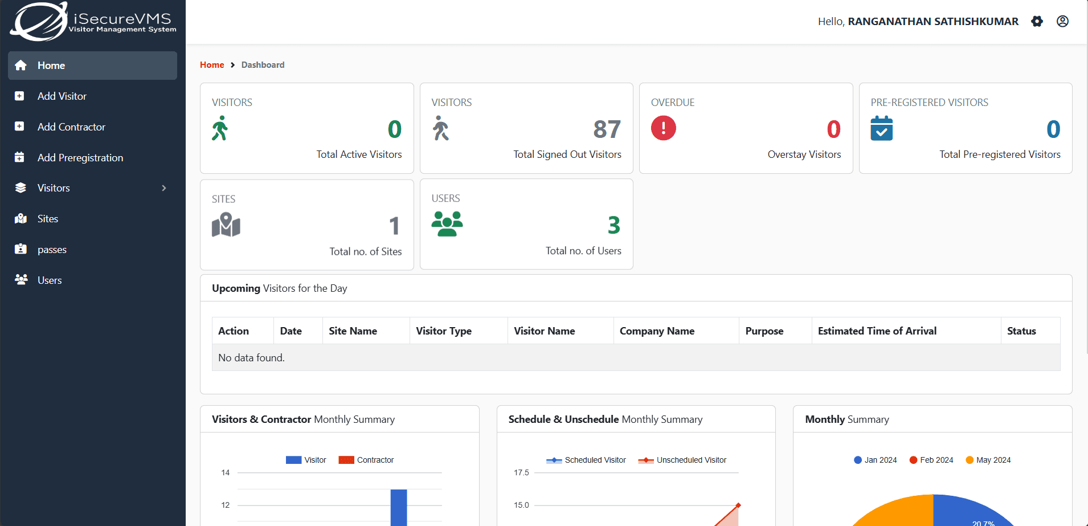Screen dimensions: 1088x526
Task: Open the Total Signed Out Visitors card
Action: pyautogui.click(x=526, y=128)
